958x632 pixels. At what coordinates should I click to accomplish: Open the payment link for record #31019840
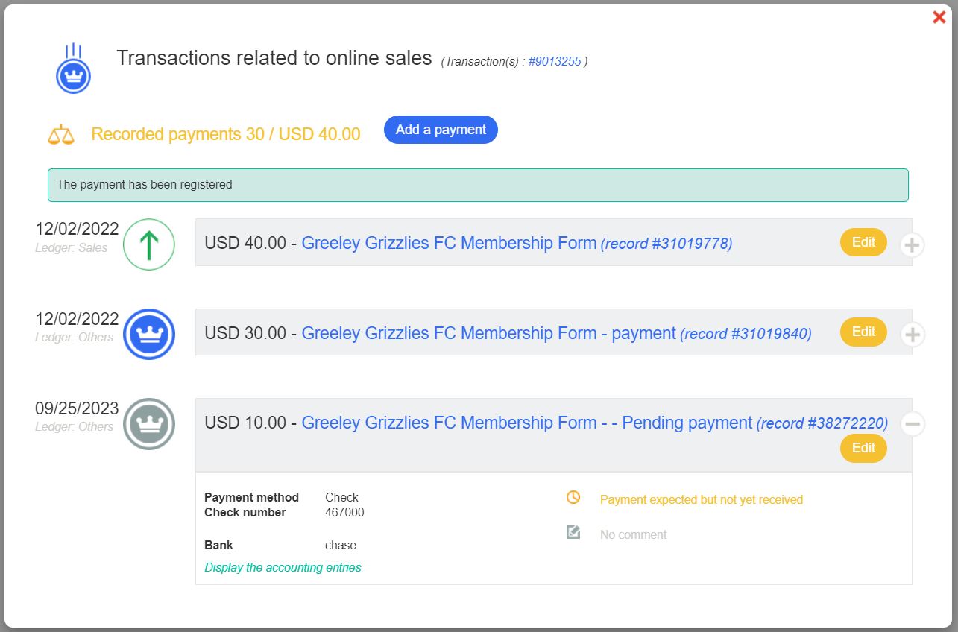click(488, 333)
